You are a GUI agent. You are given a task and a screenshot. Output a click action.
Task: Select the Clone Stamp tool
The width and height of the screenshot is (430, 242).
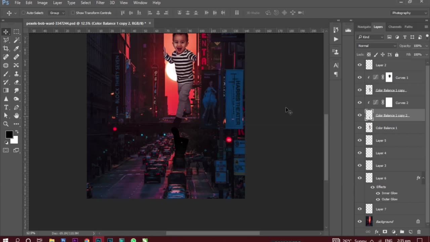coord(16,74)
